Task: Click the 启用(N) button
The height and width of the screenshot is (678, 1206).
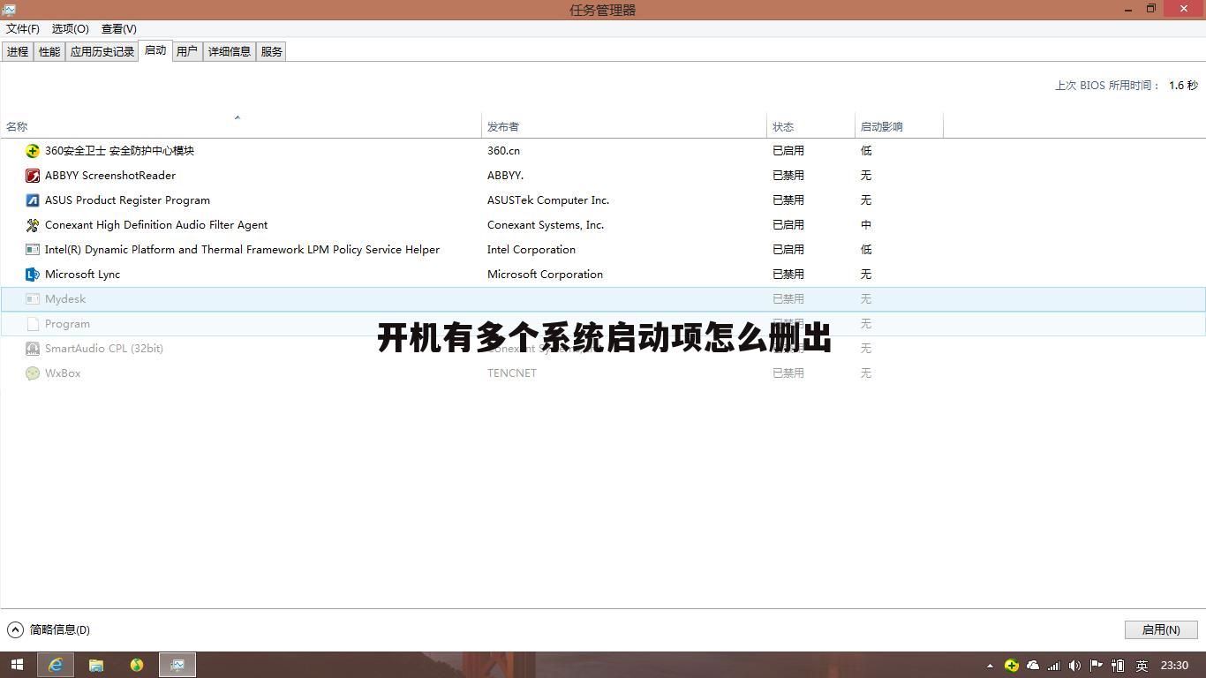Action: 1161,629
